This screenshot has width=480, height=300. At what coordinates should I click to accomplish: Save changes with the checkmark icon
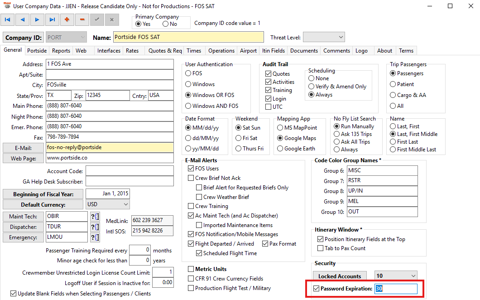97,19
